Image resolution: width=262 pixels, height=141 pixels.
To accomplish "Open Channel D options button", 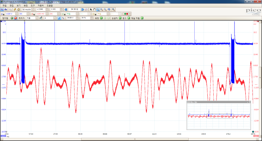I will (x=95, y=14).
